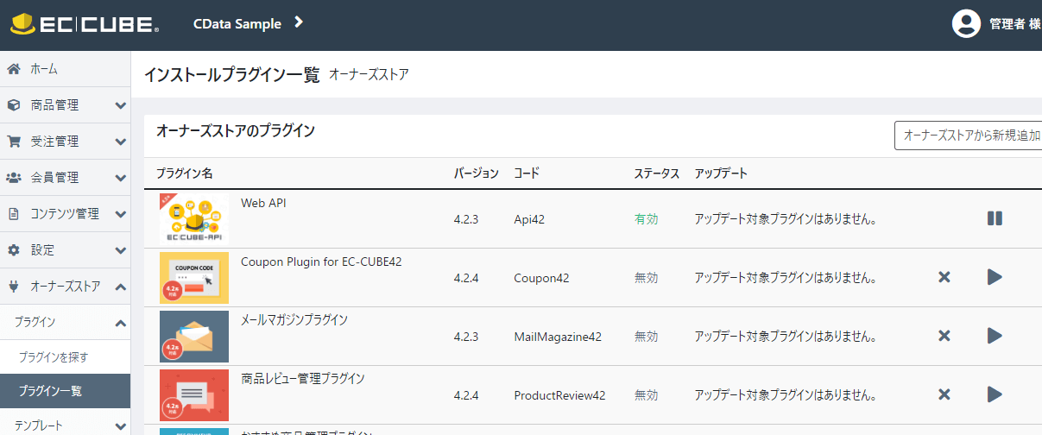Click the EC-CUBE logo
This screenshot has width=1042, height=435.
tap(84, 24)
